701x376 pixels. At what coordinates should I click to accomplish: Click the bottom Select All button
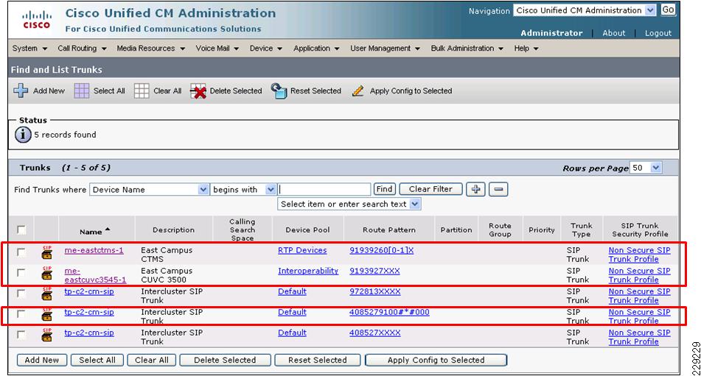pyautogui.click(x=97, y=360)
